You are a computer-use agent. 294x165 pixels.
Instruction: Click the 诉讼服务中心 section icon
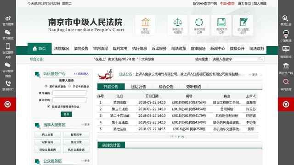click(x=38, y=74)
